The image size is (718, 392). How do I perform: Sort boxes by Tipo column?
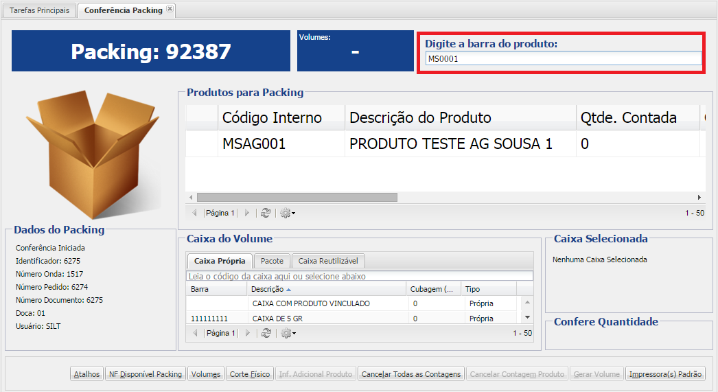489,289
